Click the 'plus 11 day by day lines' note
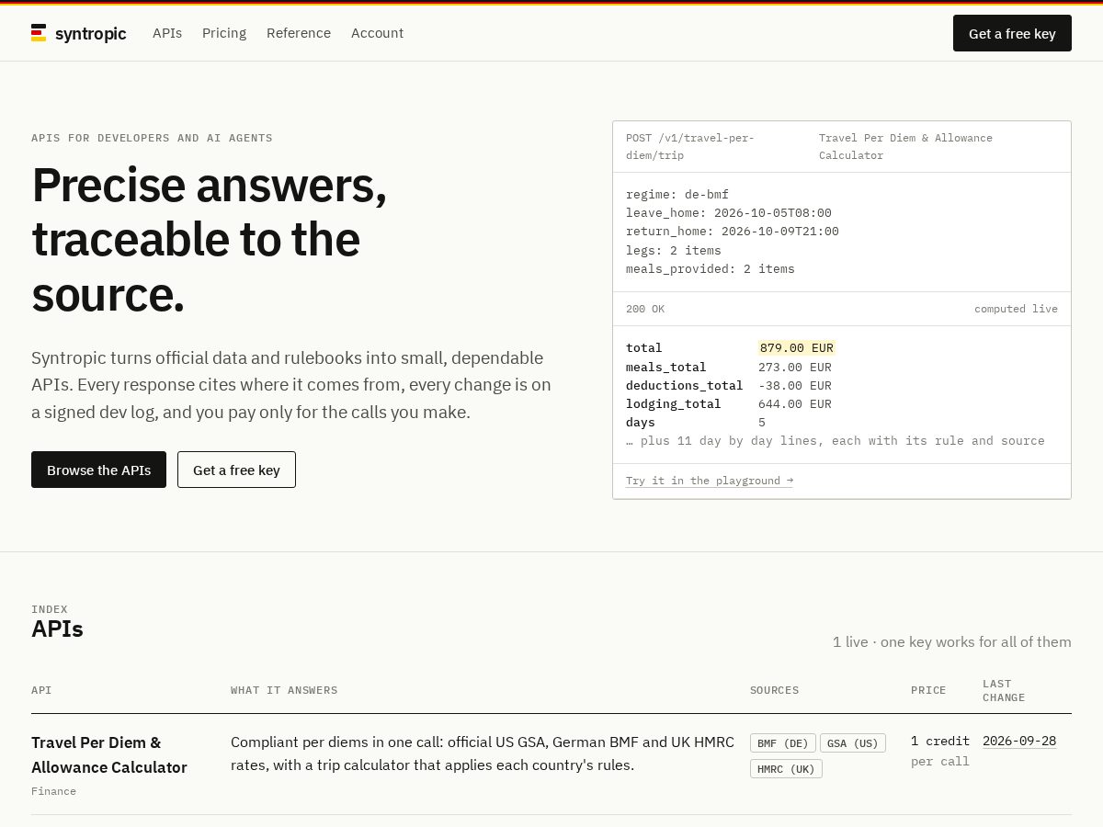The height and width of the screenshot is (827, 1103). [x=836, y=440]
